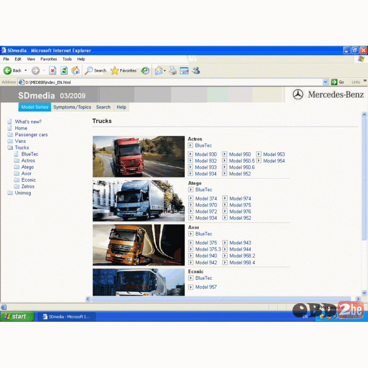Click the Go button
The height and width of the screenshot is (368, 368).
[x=337, y=82]
